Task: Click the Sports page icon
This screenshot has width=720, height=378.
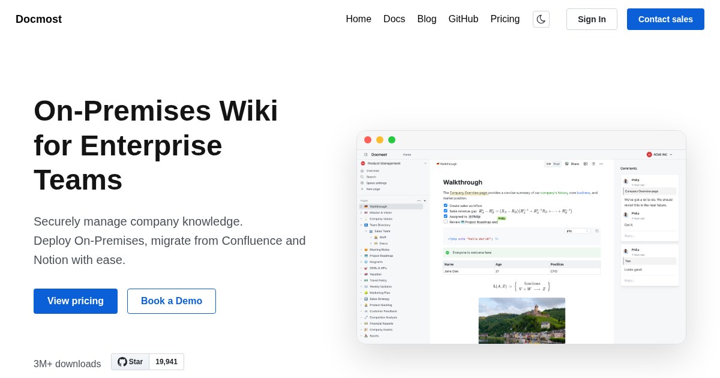Action: pos(366,336)
